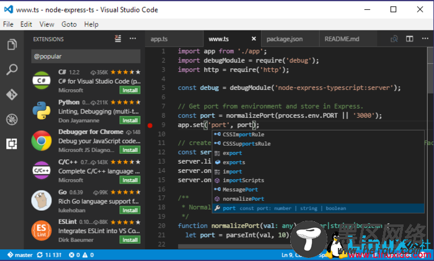Click the C# four-star rating

125,73
